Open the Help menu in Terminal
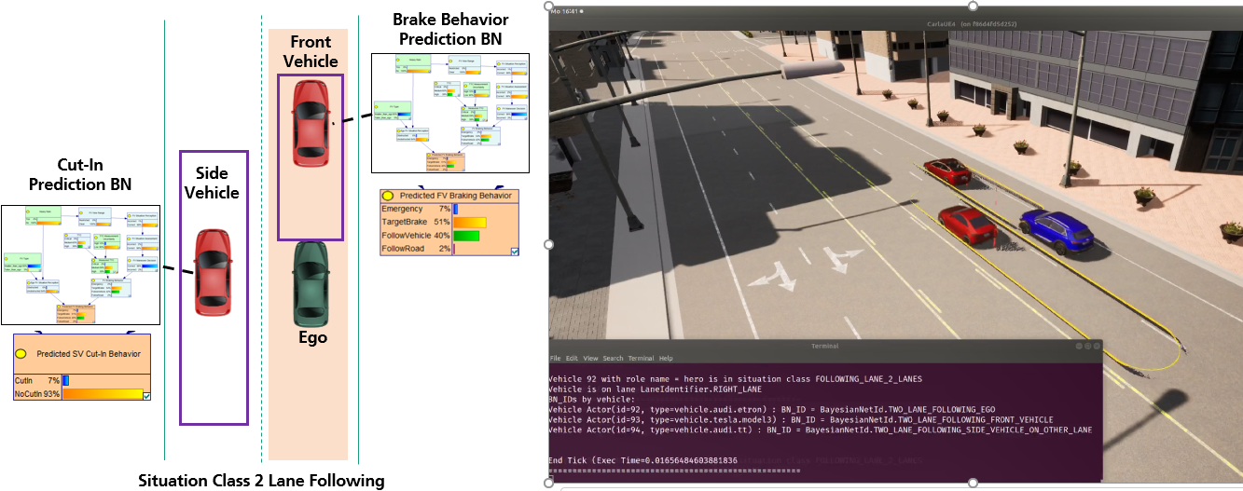Image resolution: width=1243 pixels, height=491 pixels. 666,358
